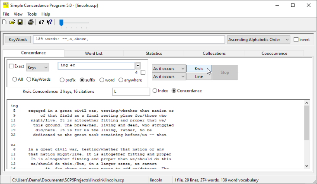Open the help topics question mark icon
Image resolution: width=317 pixels, height=184 pixels.
[x=41, y=22]
